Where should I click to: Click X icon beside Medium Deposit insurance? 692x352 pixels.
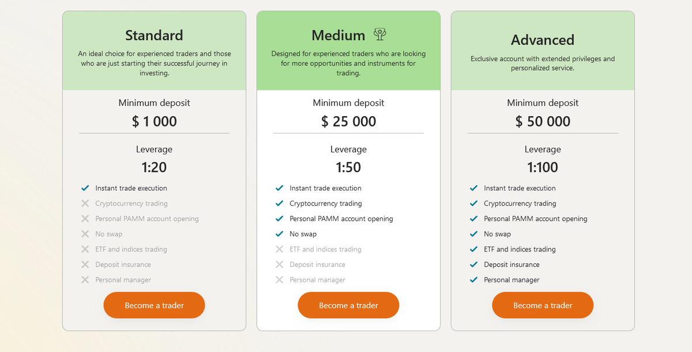(x=280, y=265)
